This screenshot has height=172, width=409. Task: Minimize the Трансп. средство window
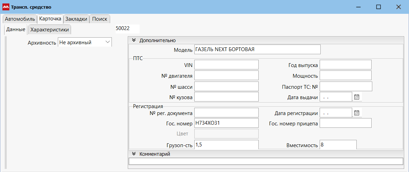pos(358,7)
